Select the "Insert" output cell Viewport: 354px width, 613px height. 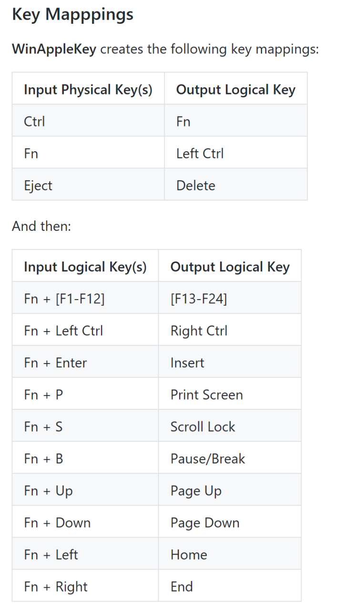(x=187, y=363)
